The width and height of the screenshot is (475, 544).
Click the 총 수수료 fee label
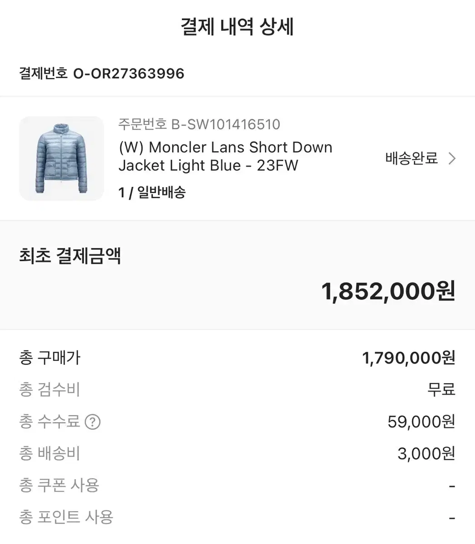tap(49, 422)
